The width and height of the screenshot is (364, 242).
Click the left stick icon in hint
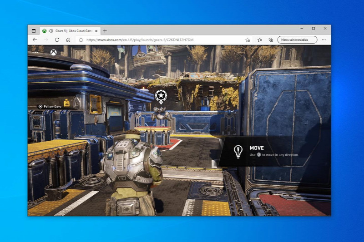click(x=259, y=154)
